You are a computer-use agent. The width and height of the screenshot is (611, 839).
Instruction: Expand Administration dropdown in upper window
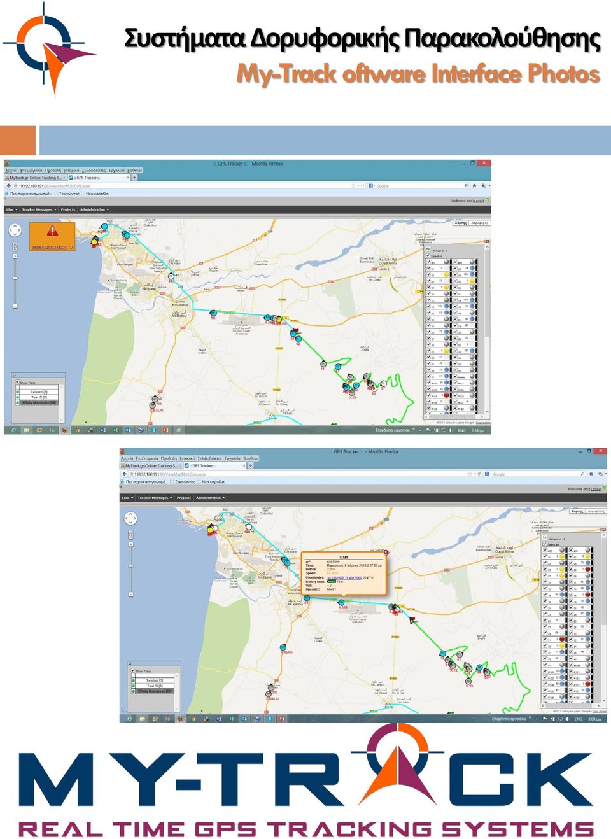94,209
